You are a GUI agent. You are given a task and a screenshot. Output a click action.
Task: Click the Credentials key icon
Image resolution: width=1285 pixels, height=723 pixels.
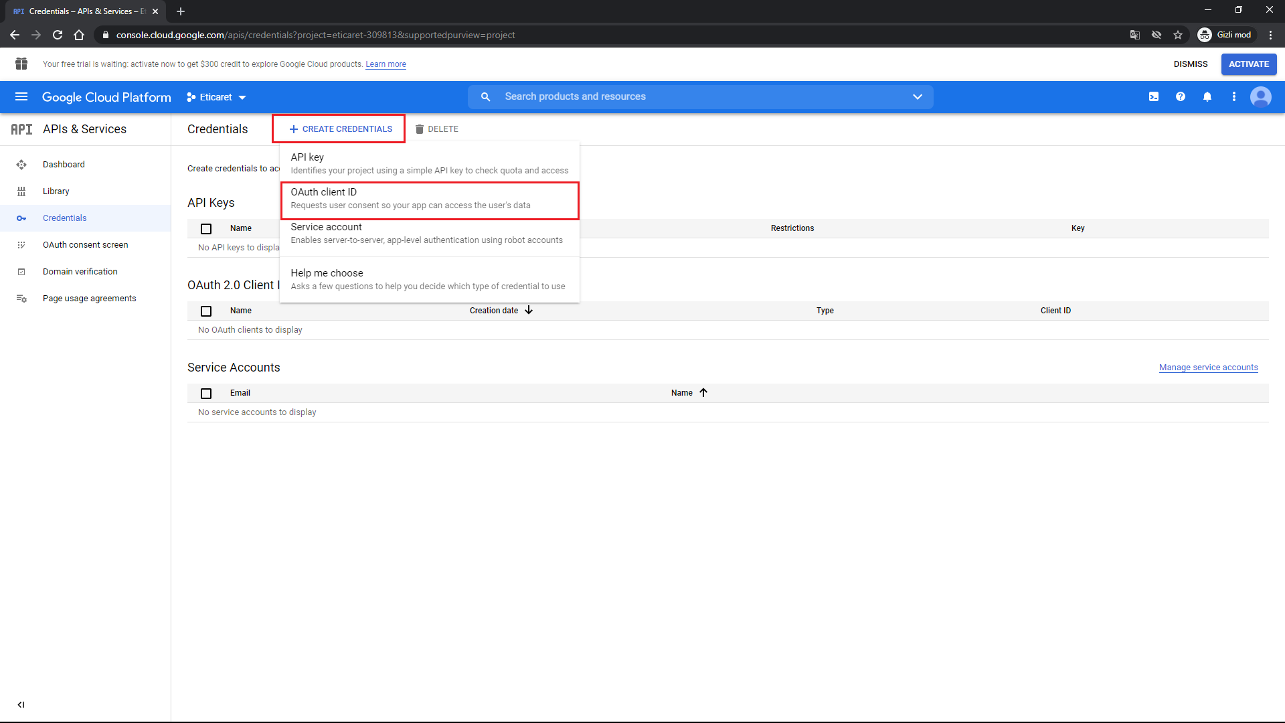(x=21, y=218)
